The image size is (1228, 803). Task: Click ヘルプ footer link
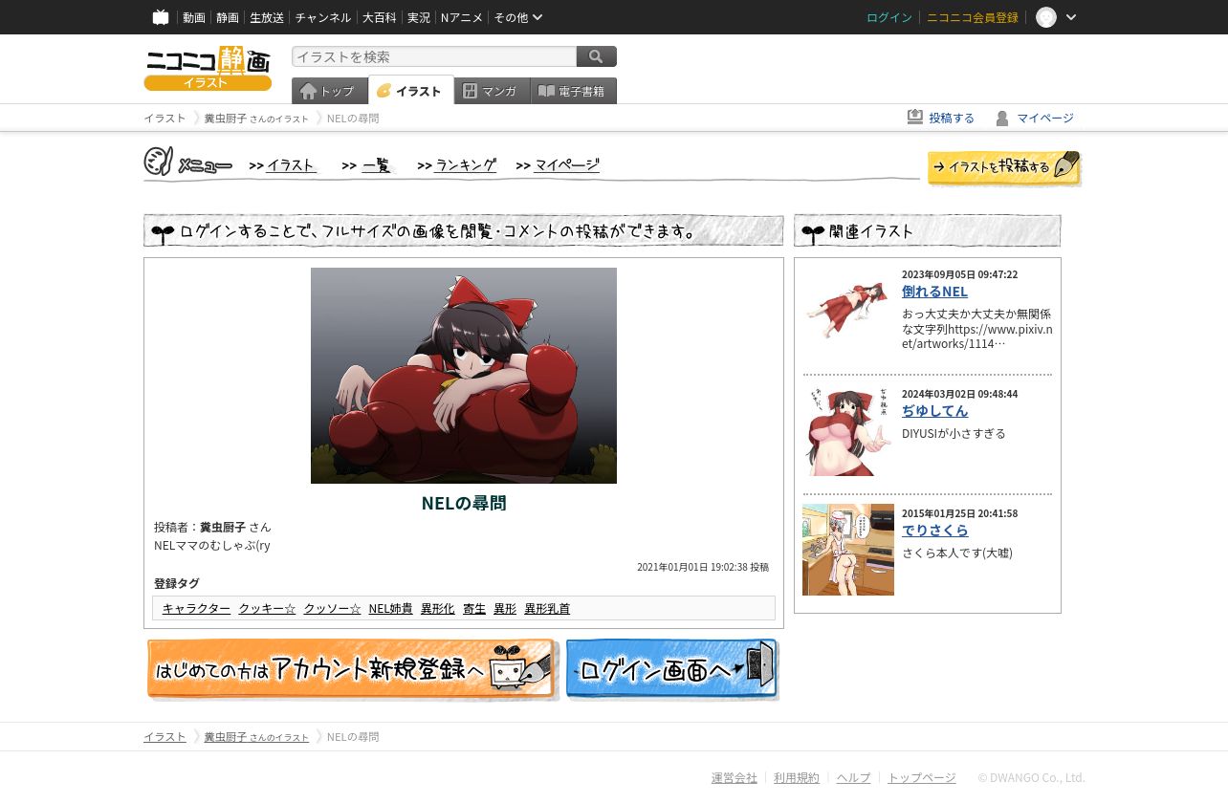[x=854, y=778]
